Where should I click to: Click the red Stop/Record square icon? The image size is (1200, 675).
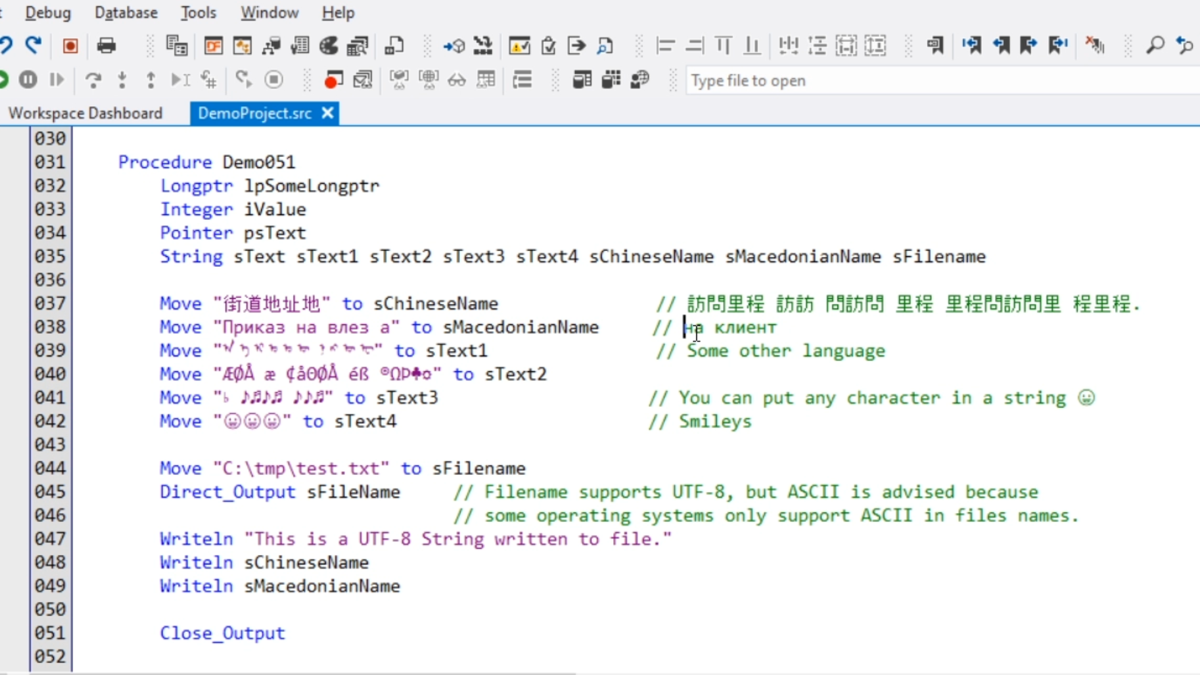coord(70,46)
